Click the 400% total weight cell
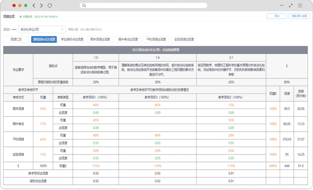 pos(273,166)
